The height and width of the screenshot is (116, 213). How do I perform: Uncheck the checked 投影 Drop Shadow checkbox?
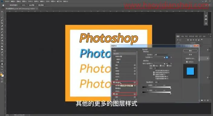114,94
